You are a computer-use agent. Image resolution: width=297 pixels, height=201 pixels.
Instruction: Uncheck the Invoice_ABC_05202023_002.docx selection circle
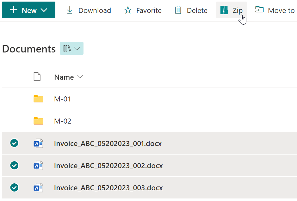[x=14, y=165]
